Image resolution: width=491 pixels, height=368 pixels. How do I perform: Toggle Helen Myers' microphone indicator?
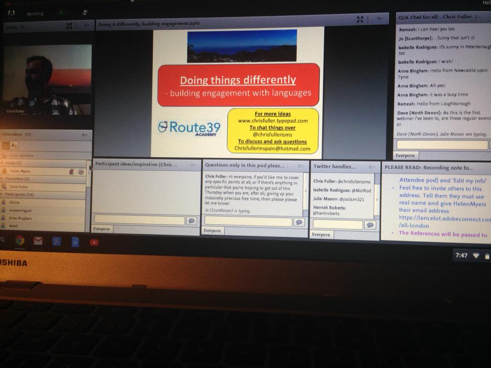point(71,172)
